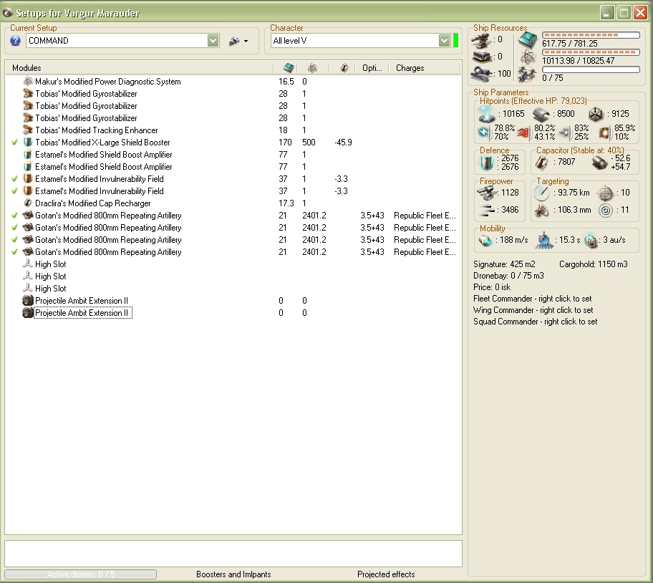Image resolution: width=653 pixels, height=583 pixels.
Task: Click the kinetic resistance icon beside 83%
Action: click(565, 132)
